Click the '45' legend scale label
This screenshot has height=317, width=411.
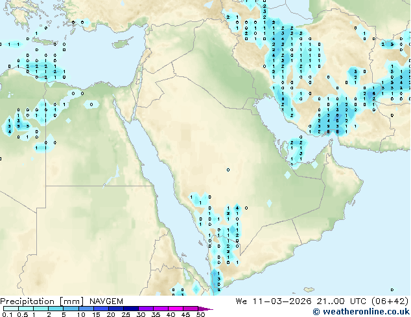point(185,314)
